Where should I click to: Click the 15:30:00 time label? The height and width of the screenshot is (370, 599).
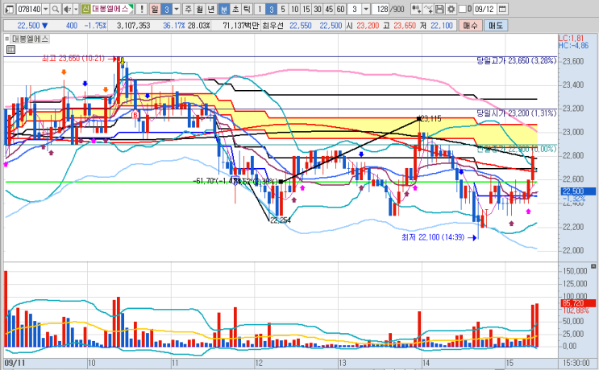pos(576,363)
